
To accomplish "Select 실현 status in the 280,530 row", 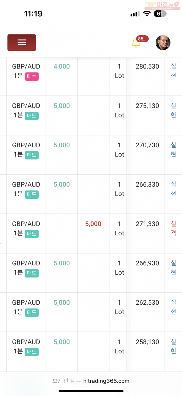I will click(173, 71).
